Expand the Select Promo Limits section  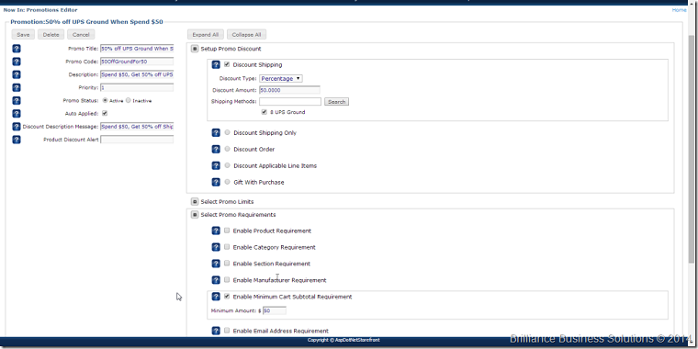[x=195, y=202]
